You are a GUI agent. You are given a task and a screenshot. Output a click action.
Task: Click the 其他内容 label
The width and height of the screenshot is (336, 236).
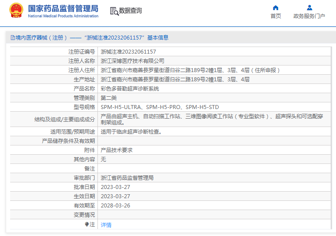84,160
